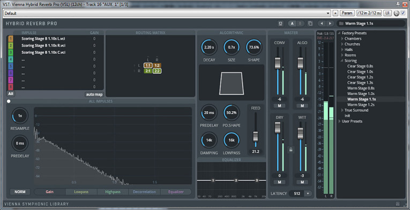Click the dry/wet link lock icon
The width and height of the screenshot is (410, 210).
point(291,150)
